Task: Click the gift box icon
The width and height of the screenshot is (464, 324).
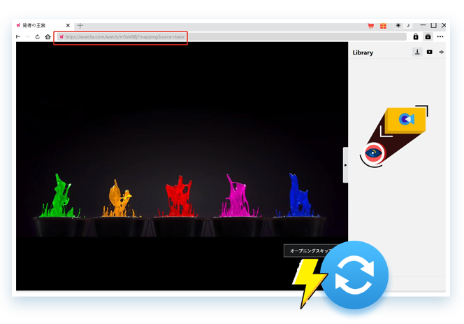Action: pyautogui.click(x=383, y=26)
